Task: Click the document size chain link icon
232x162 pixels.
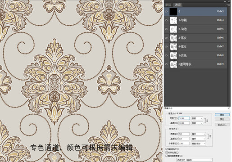Action: (210, 136)
